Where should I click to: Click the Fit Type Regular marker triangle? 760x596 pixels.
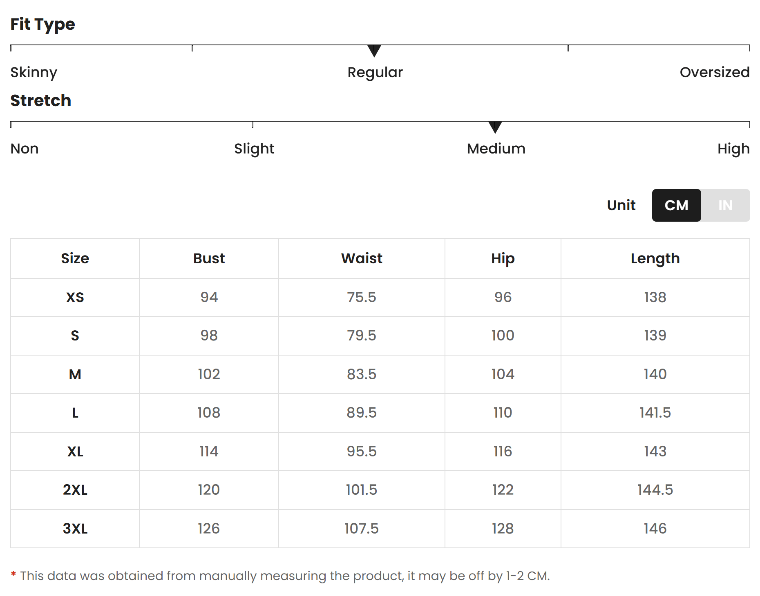374,51
